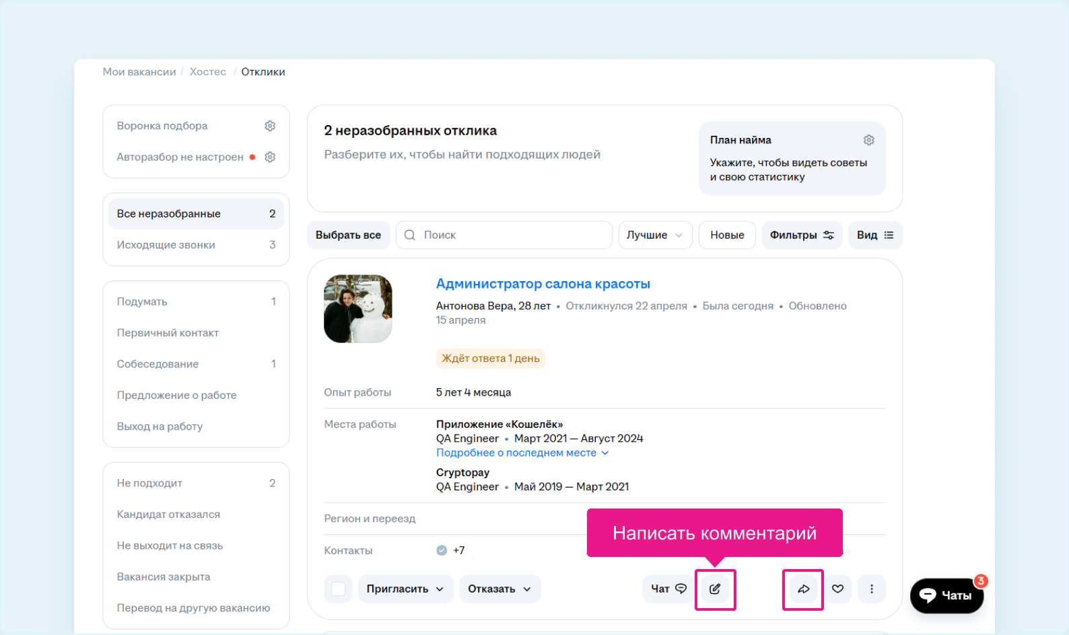
Task: Click the share arrow icon on candidate card
Action: point(803,589)
